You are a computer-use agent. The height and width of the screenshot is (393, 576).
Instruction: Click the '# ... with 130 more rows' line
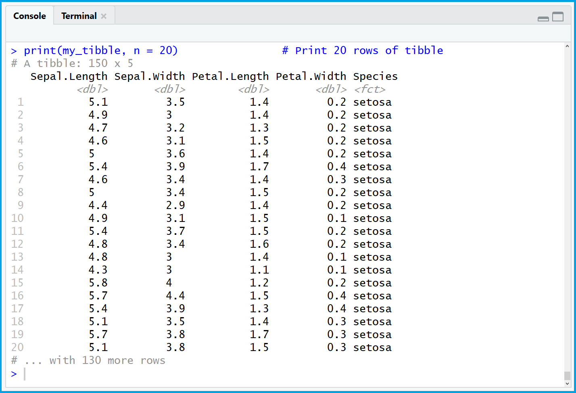tap(88, 360)
